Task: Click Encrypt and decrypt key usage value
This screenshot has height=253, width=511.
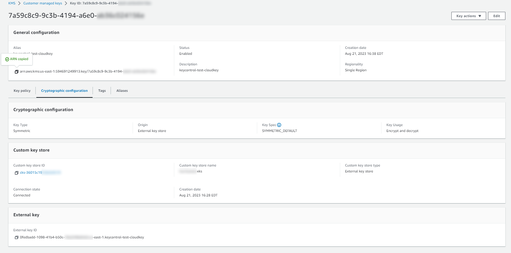Action: point(402,131)
